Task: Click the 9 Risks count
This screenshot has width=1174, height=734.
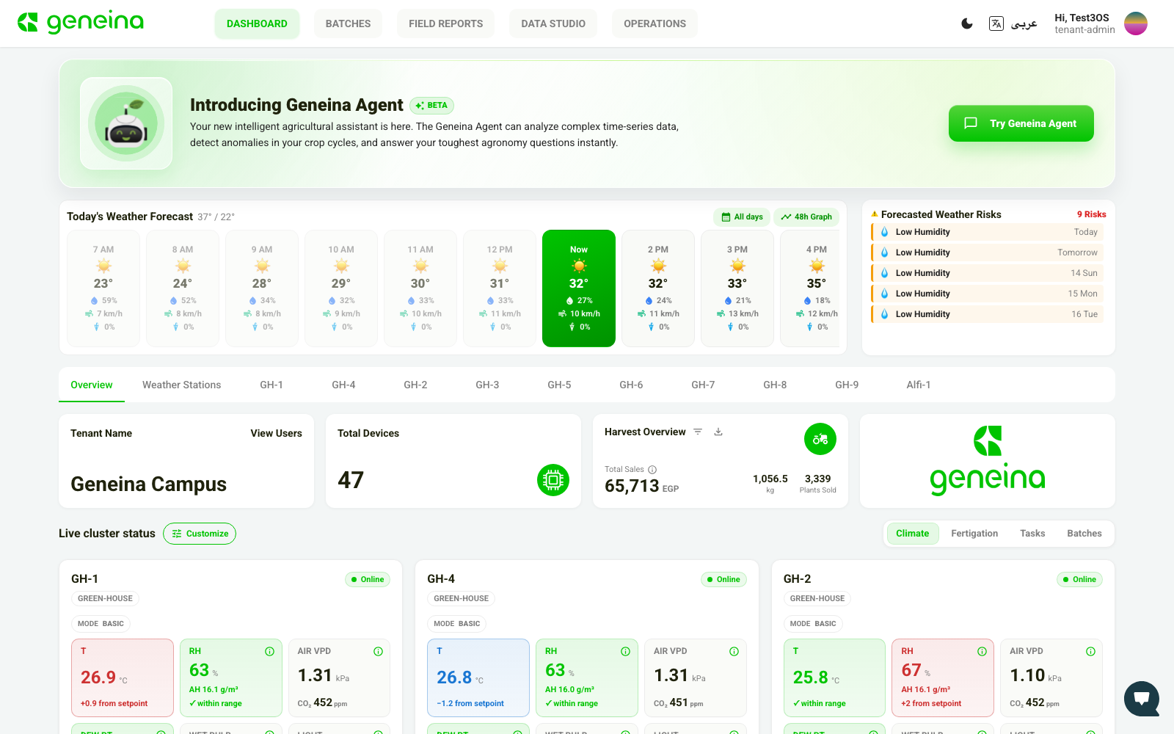Action: coord(1091,214)
